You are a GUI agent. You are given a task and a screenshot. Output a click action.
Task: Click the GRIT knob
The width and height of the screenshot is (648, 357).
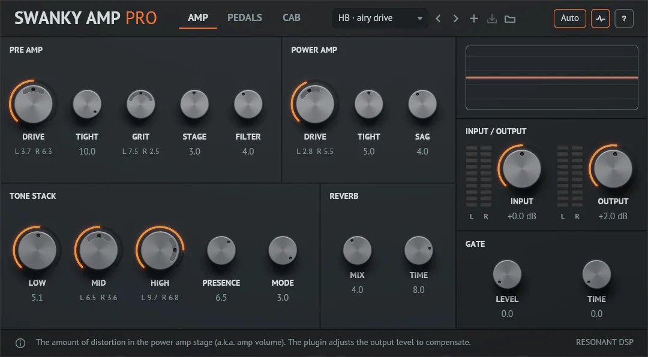(x=140, y=104)
